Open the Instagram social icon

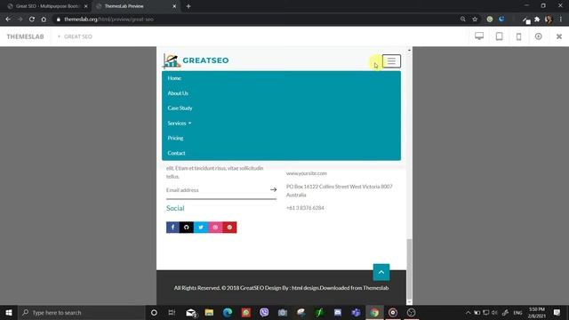pyautogui.click(x=215, y=228)
